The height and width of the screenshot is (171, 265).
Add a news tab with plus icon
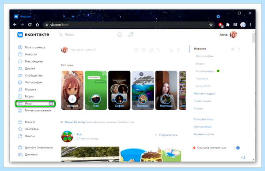pyautogui.click(x=239, y=49)
